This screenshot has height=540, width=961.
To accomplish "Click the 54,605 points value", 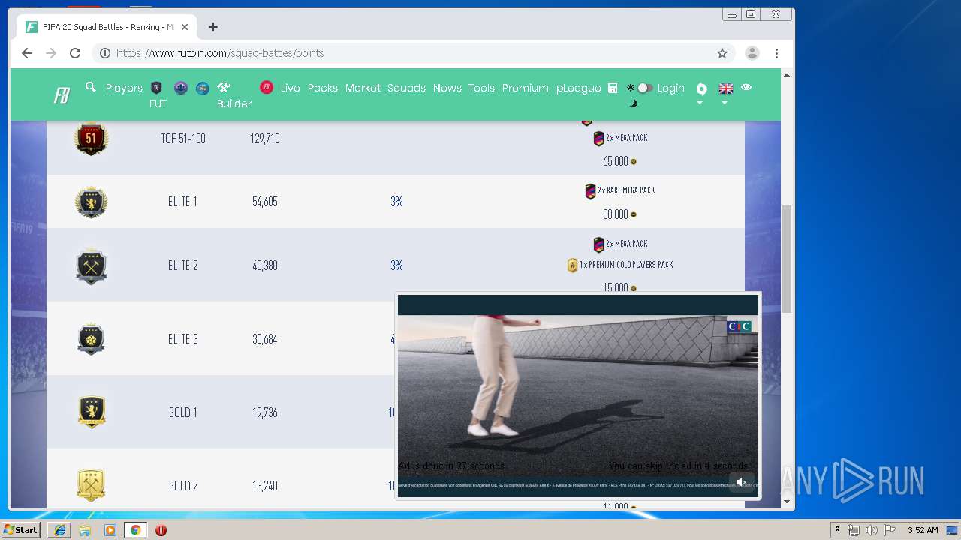I will pyautogui.click(x=265, y=202).
